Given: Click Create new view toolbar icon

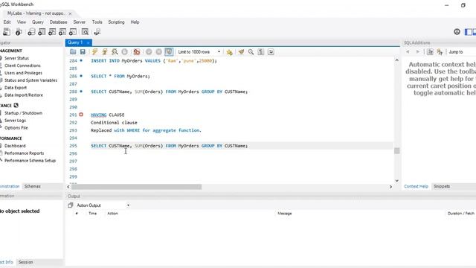Looking at the screenshot, I should pyautogui.click(x=52, y=32).
